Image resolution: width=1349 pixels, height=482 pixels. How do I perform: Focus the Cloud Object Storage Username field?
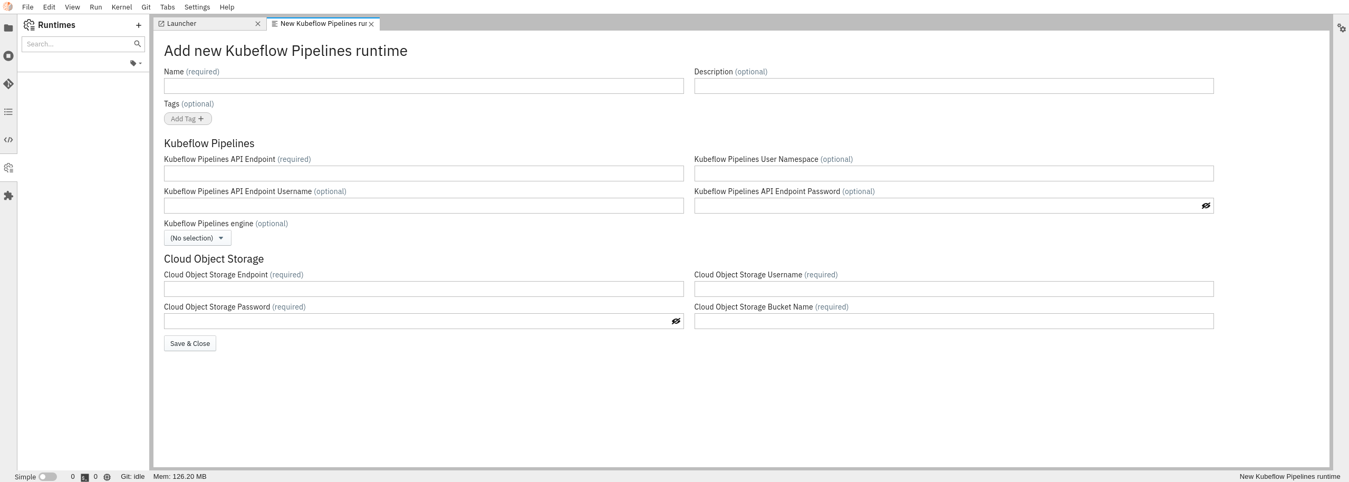(954, 289)
